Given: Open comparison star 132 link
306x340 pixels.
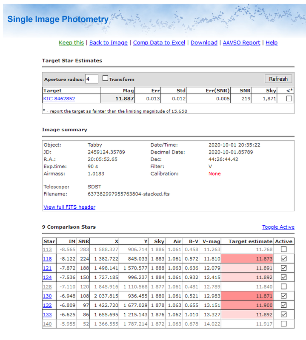Looking at the screenshot, I should click(47, 306).
